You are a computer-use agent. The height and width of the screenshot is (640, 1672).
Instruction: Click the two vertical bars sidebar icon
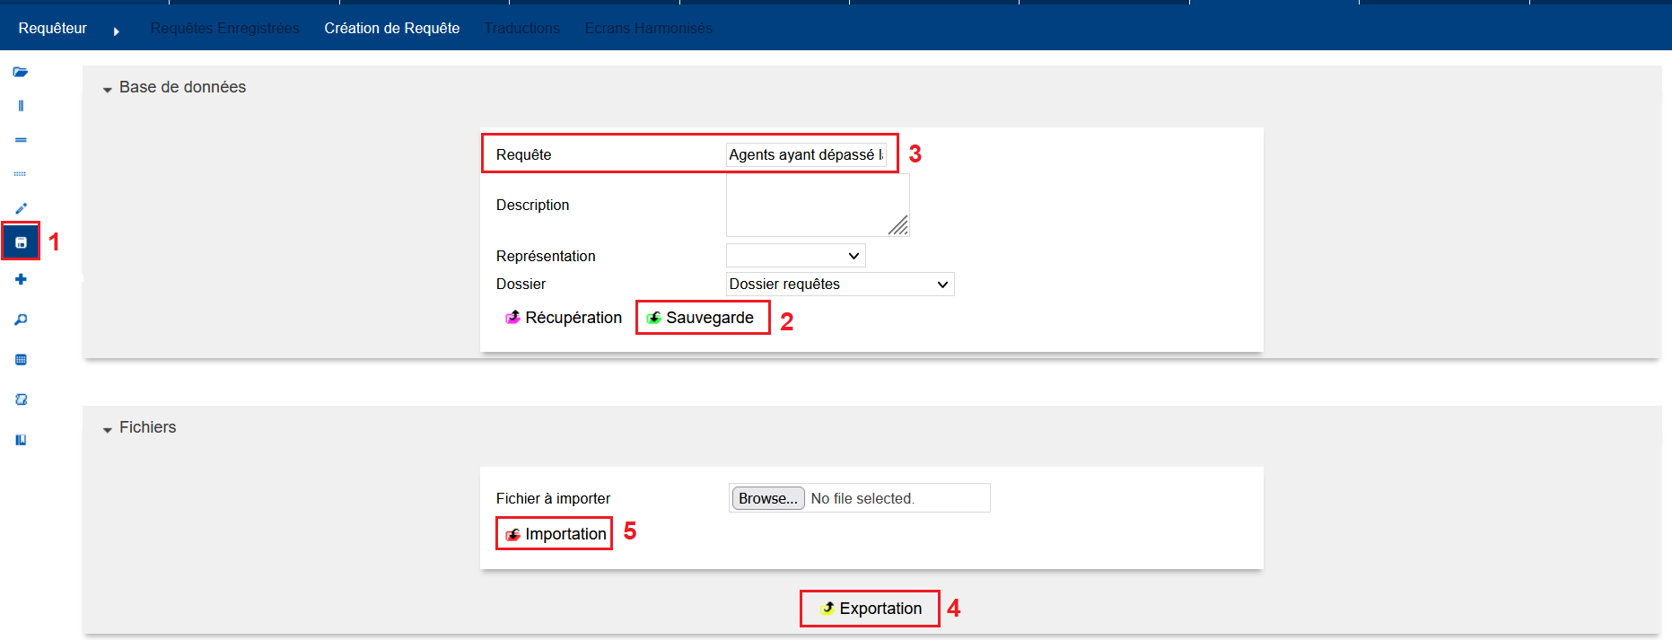coord(21,106)
